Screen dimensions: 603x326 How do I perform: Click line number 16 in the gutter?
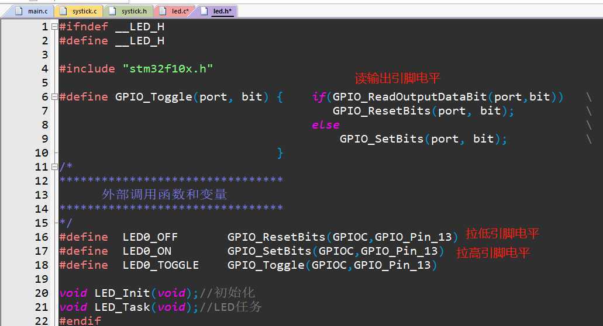point(42,237)
